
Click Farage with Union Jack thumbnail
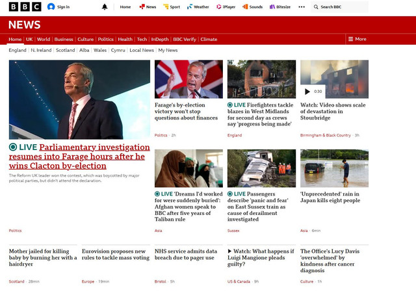click(188, 79)
